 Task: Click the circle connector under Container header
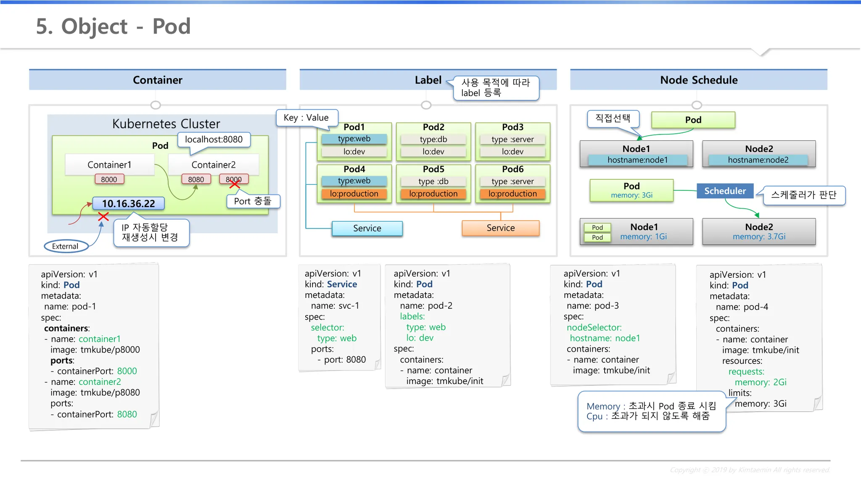tap(156, 105)
